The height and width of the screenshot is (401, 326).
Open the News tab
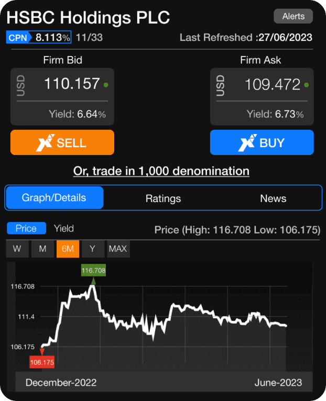pyautogui.click(x=273, y=198)
